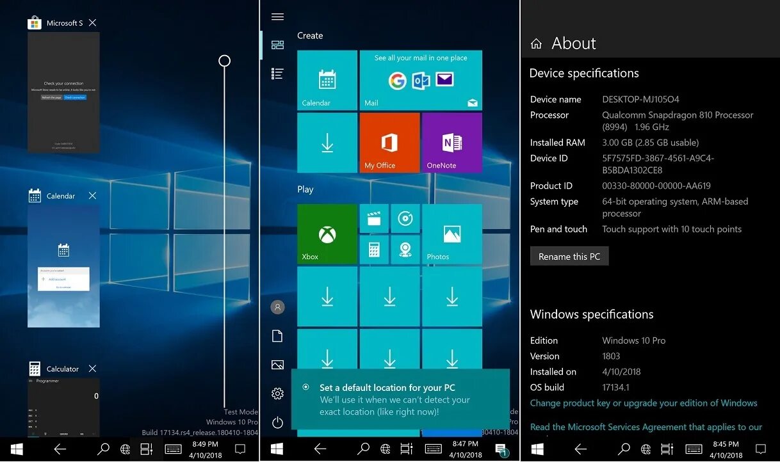The image size is (780, 462).
Task: Open the Calendar tile in Start menu
Action: 327,80
